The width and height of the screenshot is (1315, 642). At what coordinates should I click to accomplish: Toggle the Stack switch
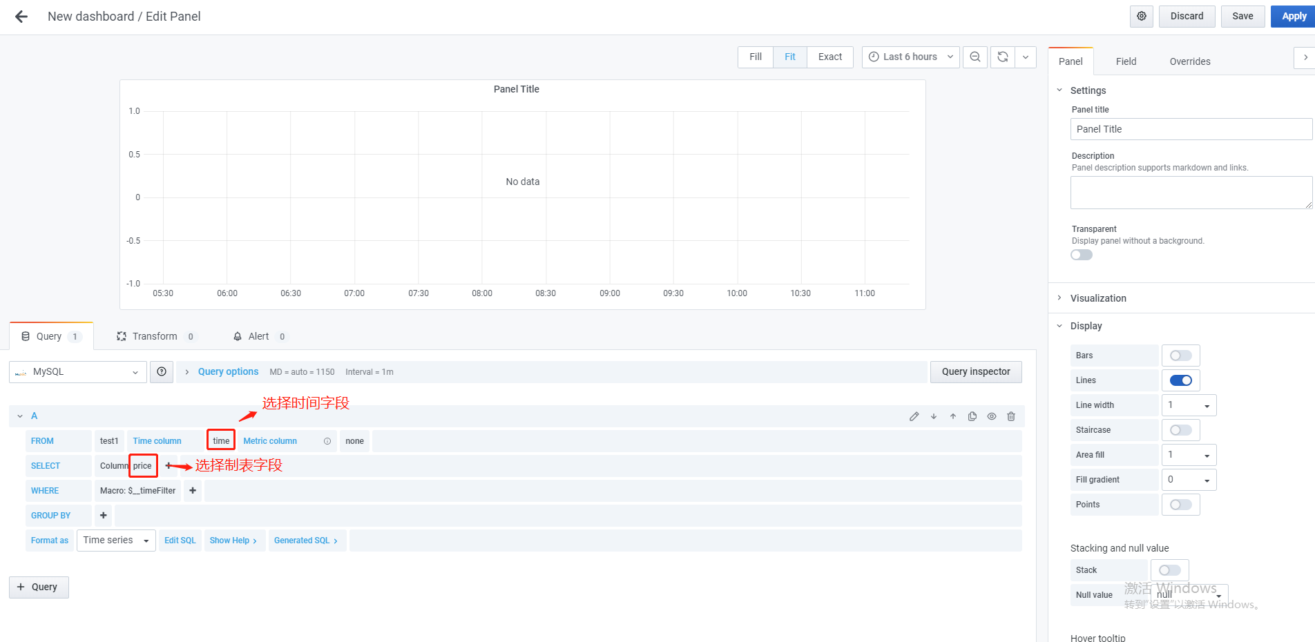[x=1170, y=570]
